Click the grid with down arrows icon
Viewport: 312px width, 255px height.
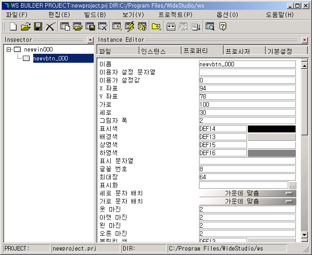pos(171,26)
